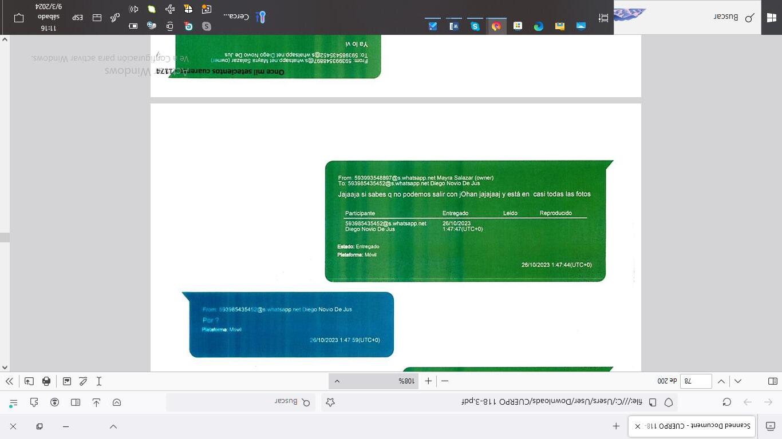Click the Windows taskbar Buscar search box
The image size is (782, 439).
coord(688,17)
